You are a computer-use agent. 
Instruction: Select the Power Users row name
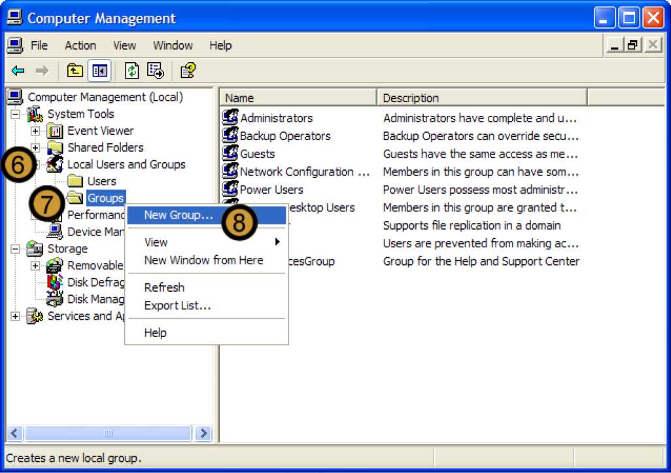tap(271, 189)
